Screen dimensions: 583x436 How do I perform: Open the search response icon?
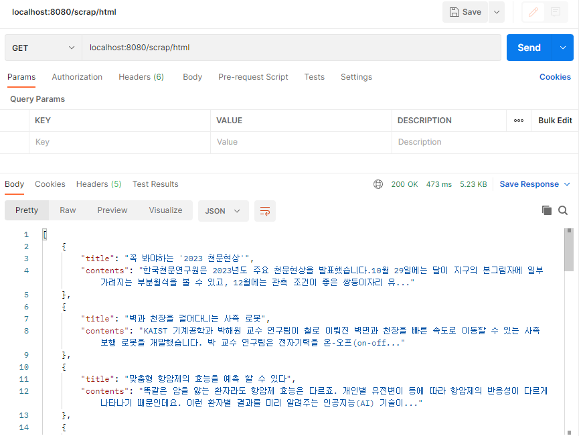pyautogui.click(x=563, y=210)
